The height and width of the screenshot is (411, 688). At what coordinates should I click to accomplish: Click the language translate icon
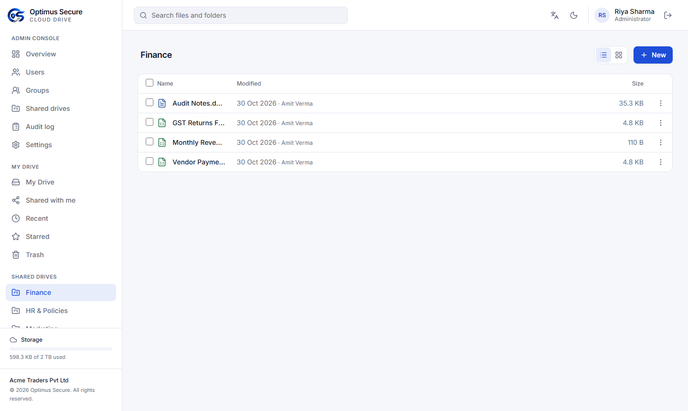(x=555, y=15)
